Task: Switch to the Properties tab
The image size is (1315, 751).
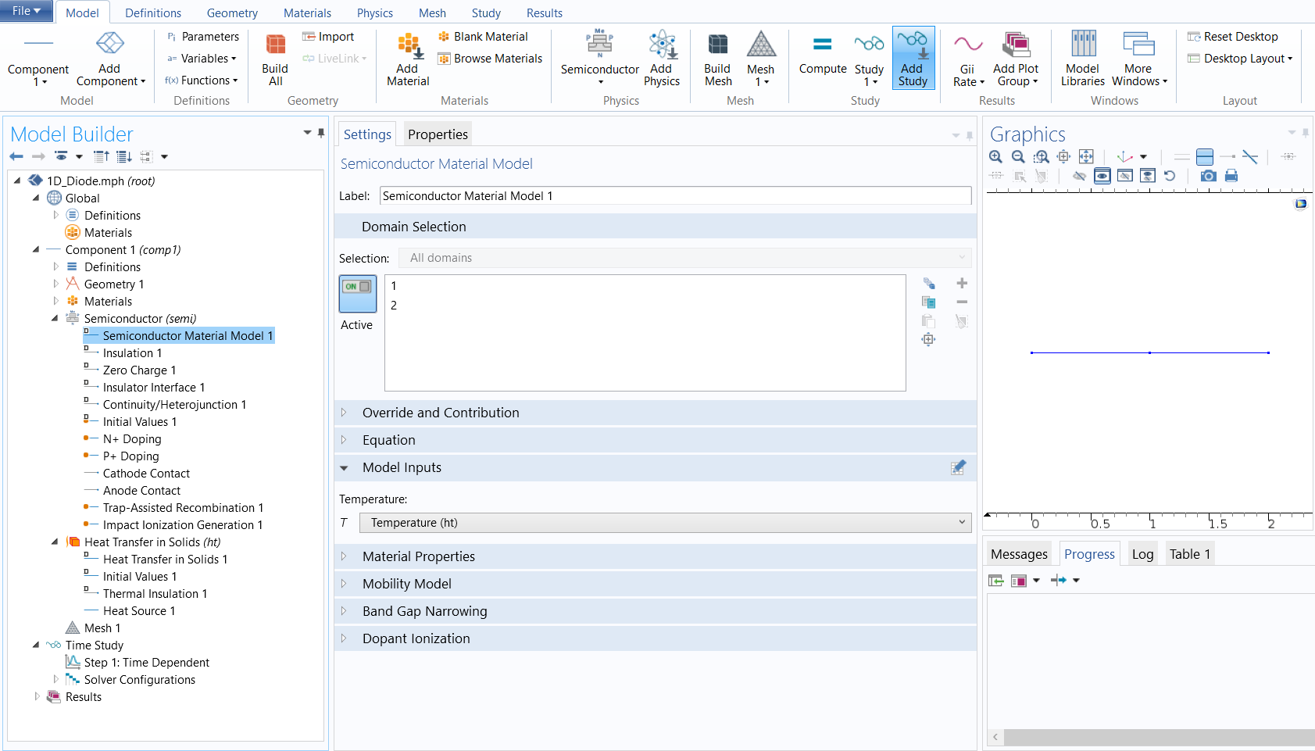Action: pyautogui.click(x=438, y=134)
